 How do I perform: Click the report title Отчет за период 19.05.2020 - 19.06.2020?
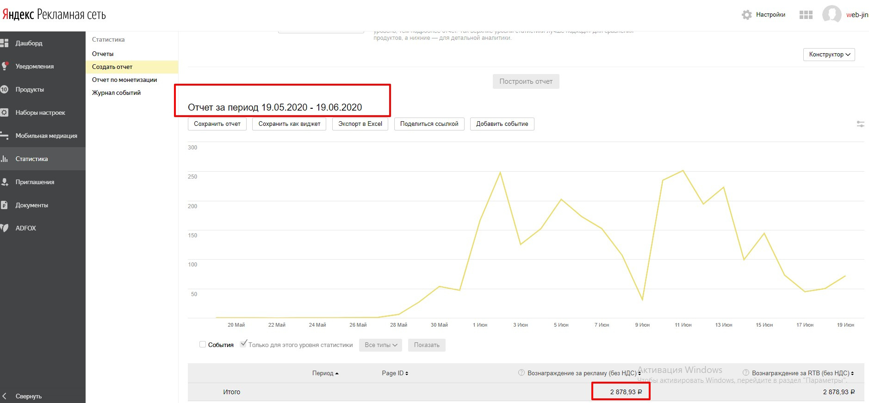click(x=275, y=107)
